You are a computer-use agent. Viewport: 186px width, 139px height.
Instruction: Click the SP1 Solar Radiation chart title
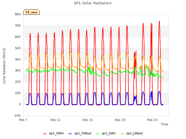[x=93, y=3]
